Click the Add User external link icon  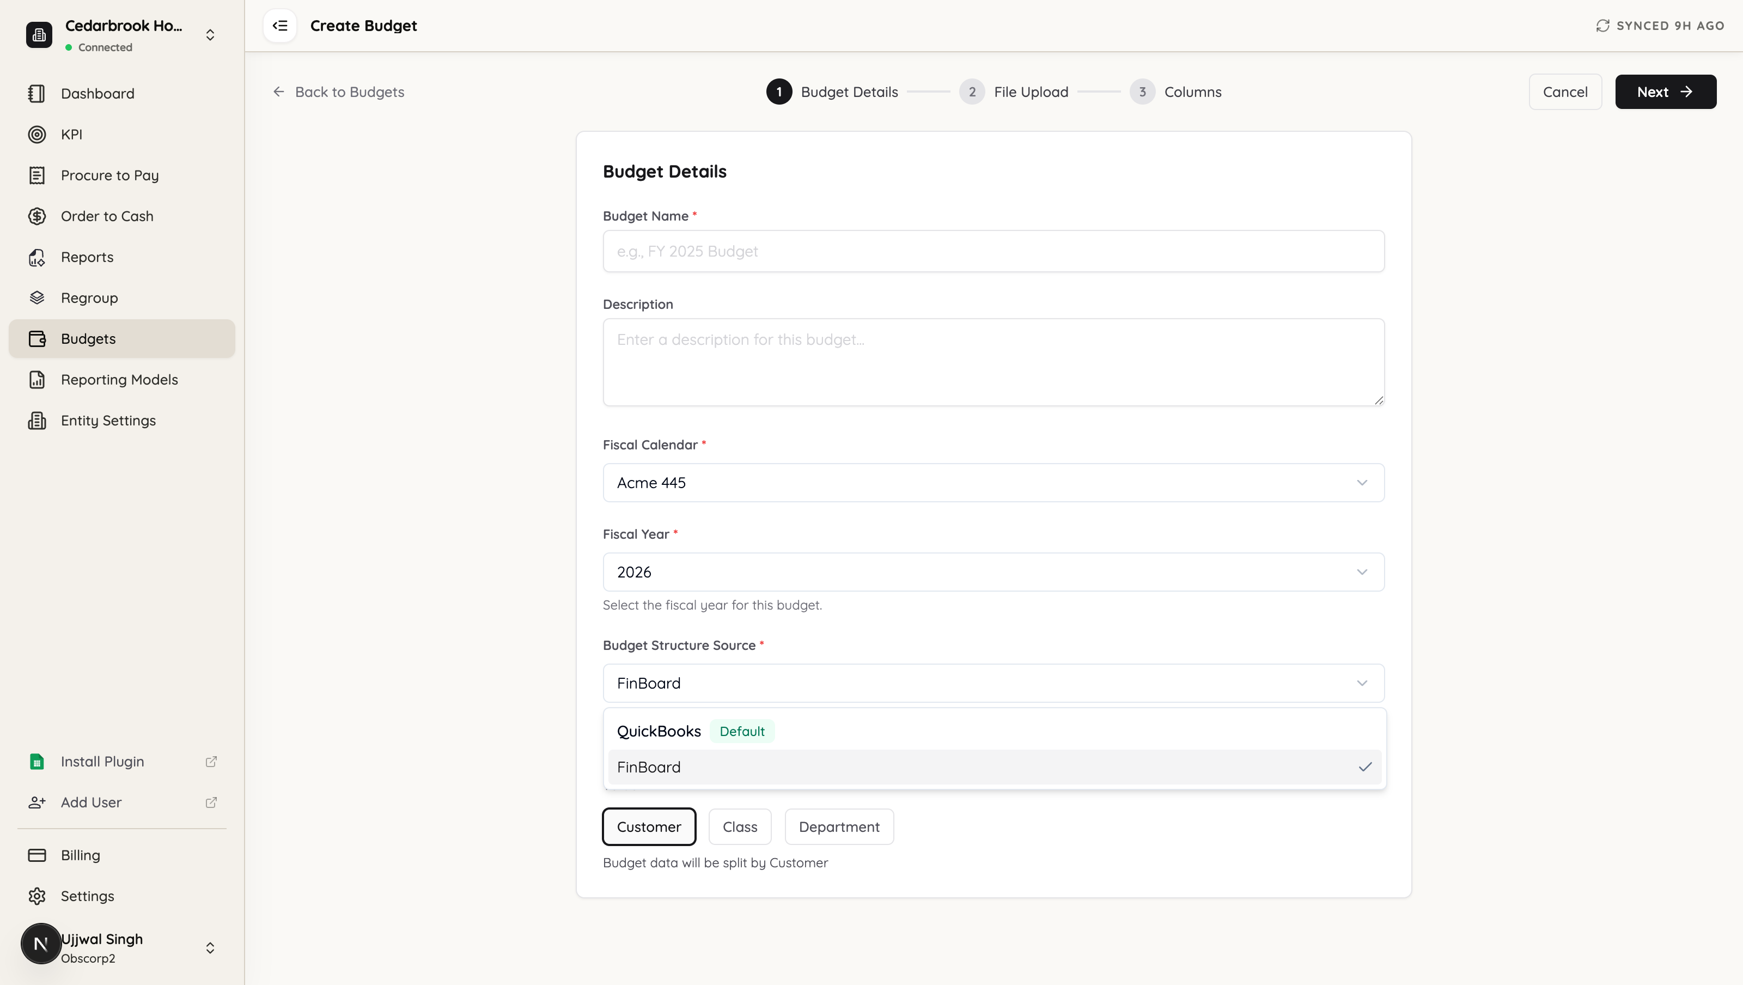tap(211, 802)
